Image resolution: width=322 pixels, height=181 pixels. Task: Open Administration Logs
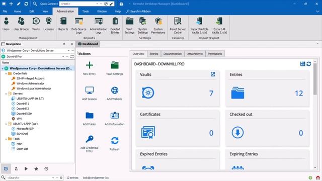point(99,26)
